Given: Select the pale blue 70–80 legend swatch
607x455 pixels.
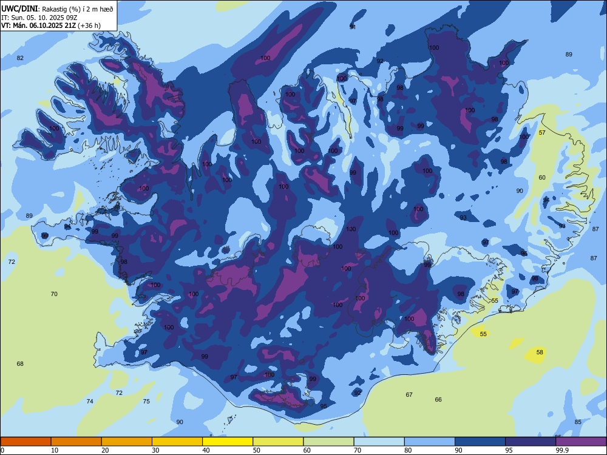Looking at the screenshot, I should pos(379,442).
